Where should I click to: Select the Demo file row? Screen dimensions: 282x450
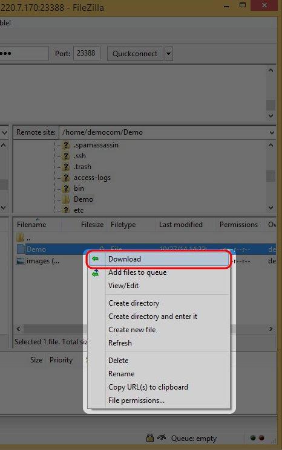pyautogui.click(x=145, y=249)
